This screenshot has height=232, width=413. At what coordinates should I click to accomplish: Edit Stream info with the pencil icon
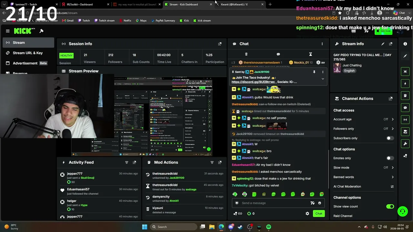pos(383,44)
